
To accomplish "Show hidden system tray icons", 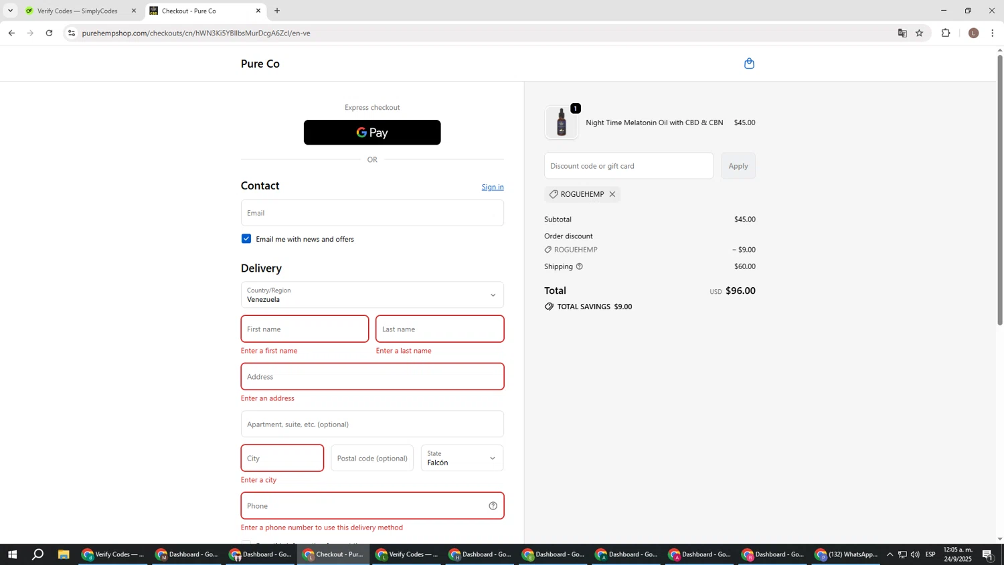I will [890, 554].
